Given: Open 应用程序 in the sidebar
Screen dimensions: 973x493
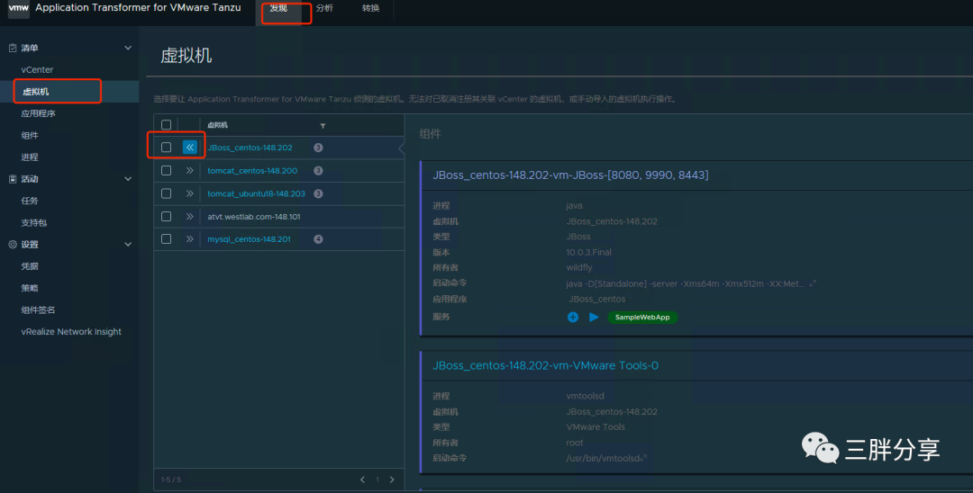Looking at the screenshot, I should click(x=39, y=114).
